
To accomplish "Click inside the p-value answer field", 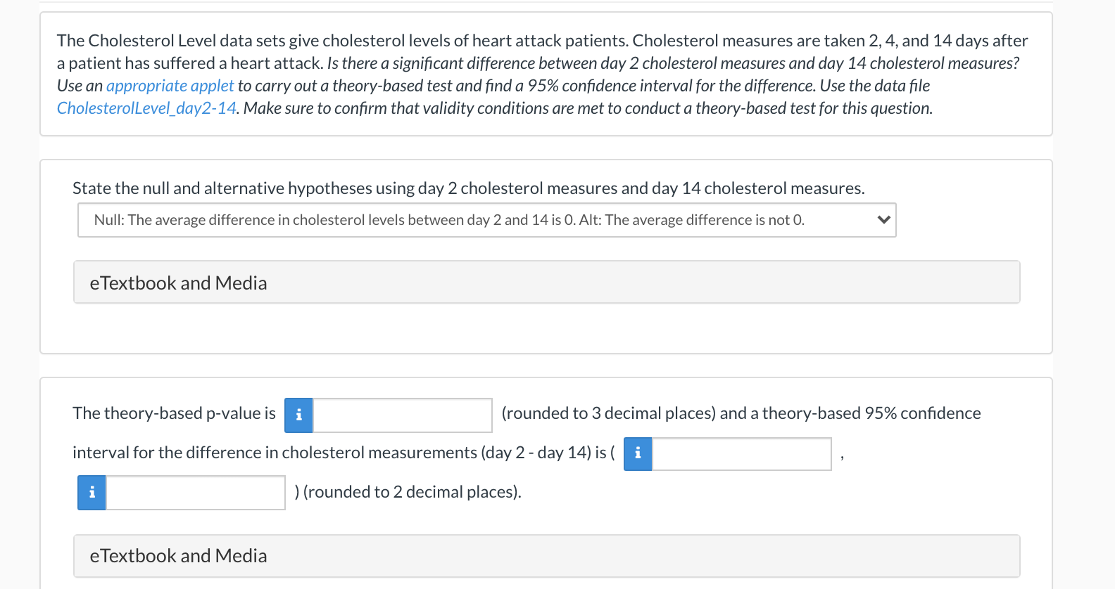I will point(401,415).
